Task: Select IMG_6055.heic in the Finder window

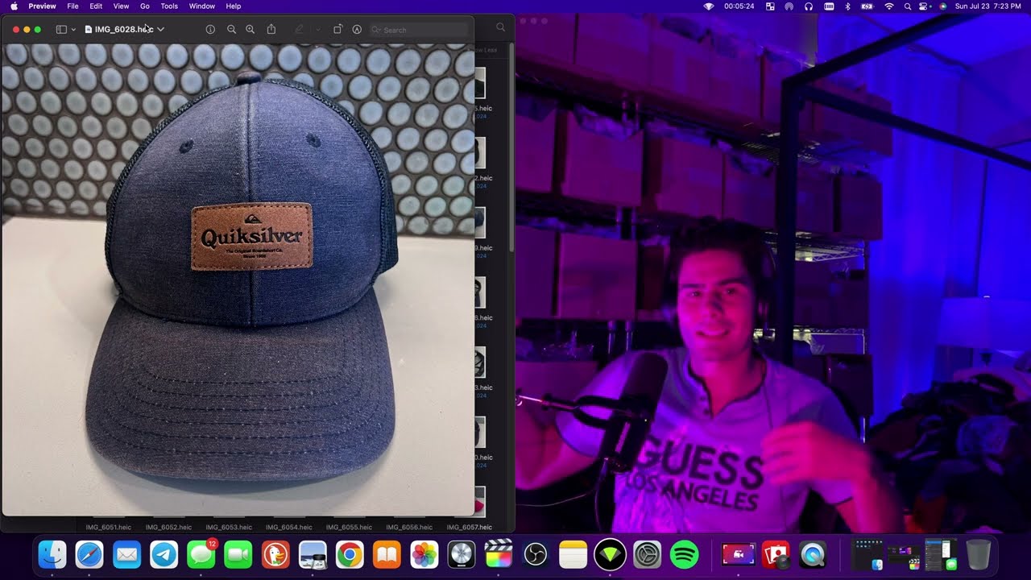Action: point(349,528)
